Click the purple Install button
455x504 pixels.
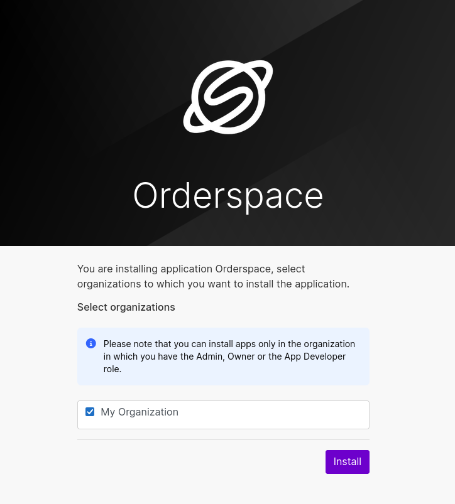(x=347, y=461)
